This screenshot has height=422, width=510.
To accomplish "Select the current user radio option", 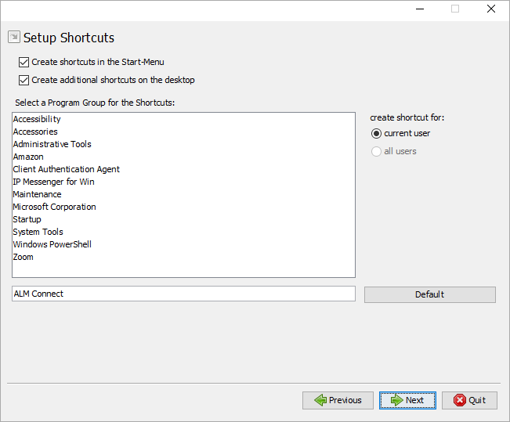I will coord(377,133).
